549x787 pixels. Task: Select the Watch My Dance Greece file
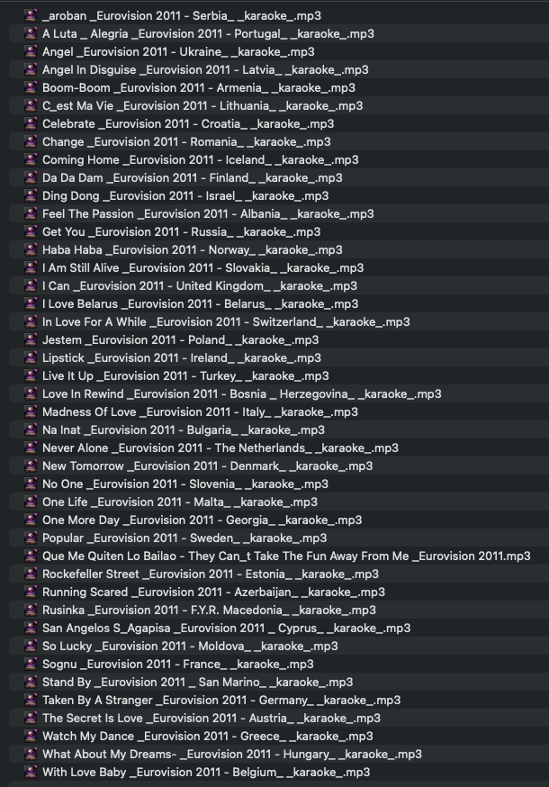[207, 737]
